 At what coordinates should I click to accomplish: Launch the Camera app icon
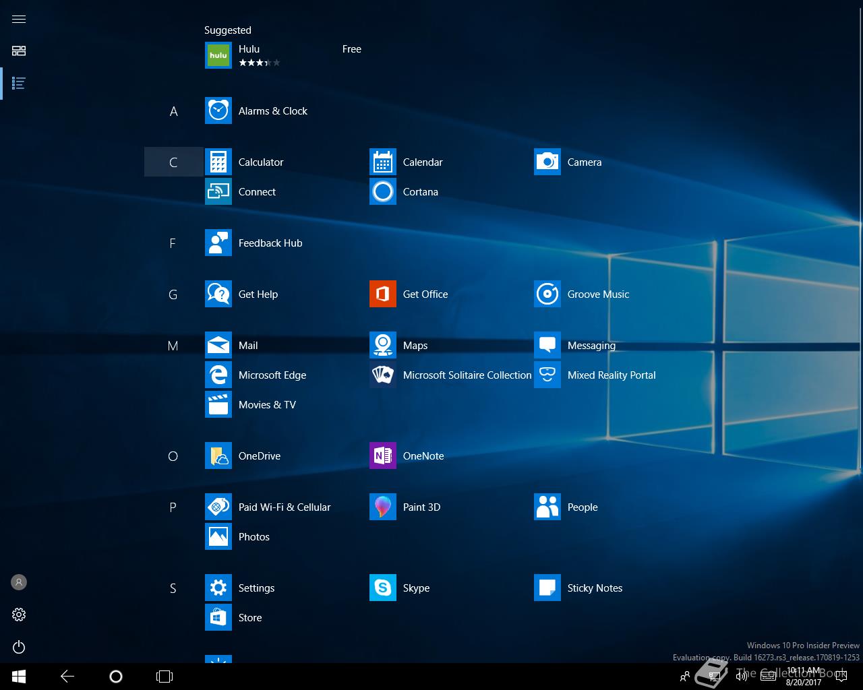[547, 162]
